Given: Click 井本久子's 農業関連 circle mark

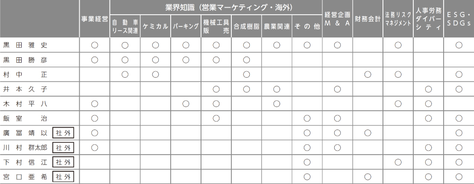Looking at the screenshot, I should 277,89.
